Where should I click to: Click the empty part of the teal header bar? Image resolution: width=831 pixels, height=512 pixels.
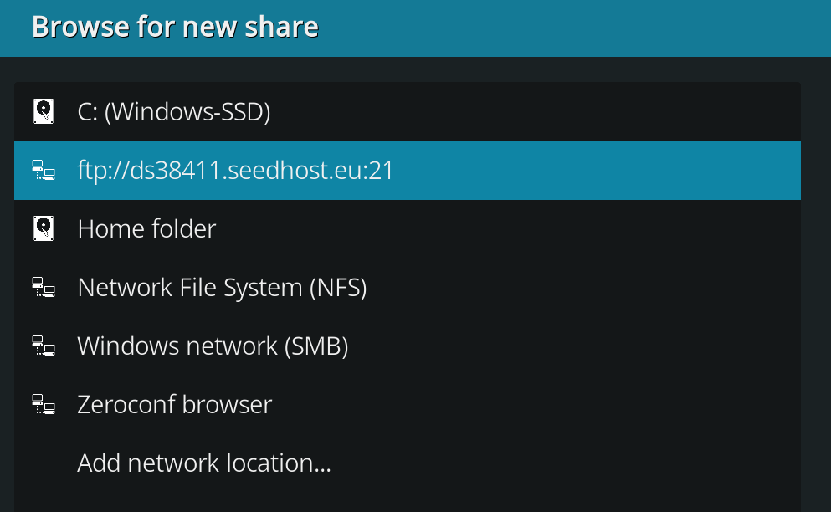point(572,28)
